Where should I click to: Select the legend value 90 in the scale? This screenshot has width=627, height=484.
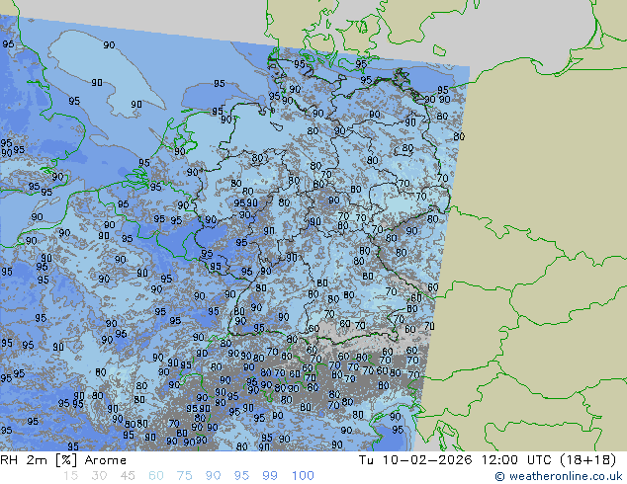pos(213,476)
